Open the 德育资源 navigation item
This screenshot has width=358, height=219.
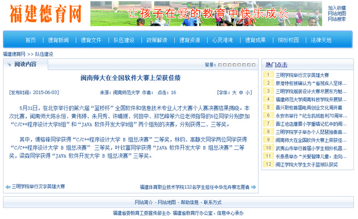(190, 40)
